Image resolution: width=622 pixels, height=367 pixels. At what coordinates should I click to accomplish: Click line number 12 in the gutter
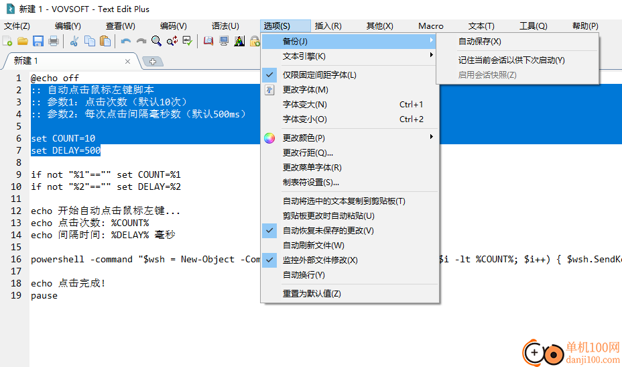click(16, 211)
